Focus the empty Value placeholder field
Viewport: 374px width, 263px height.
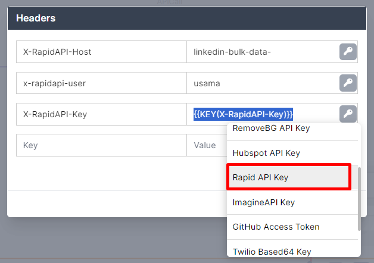click(x=207, y=145)
